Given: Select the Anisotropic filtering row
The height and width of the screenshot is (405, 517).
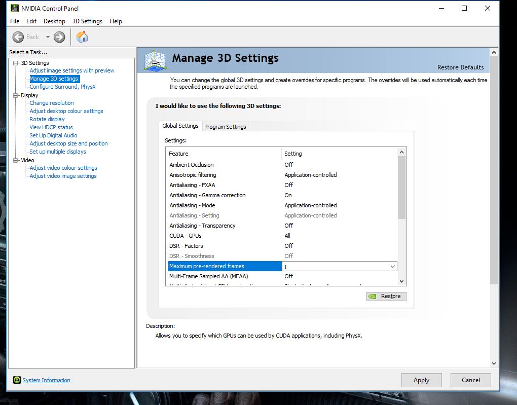Looking at the screenshot, I should 282,175.
